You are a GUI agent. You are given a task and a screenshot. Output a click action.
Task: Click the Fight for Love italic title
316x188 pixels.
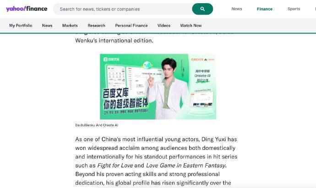click(x=115, y=166)
